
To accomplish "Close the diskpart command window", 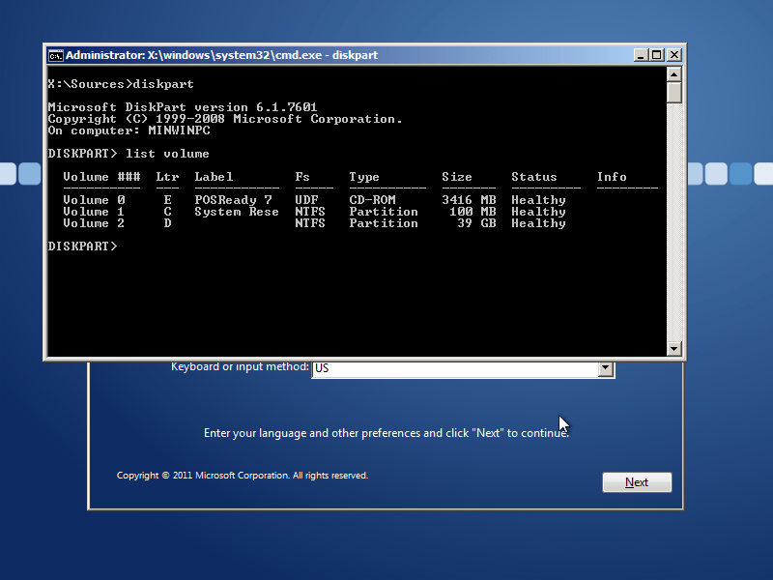I will click(x=673, y=55).
